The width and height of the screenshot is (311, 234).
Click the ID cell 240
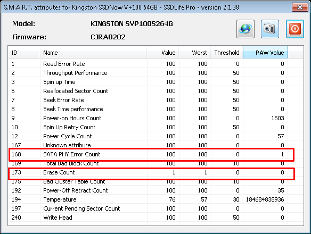[x=17, y=218]
